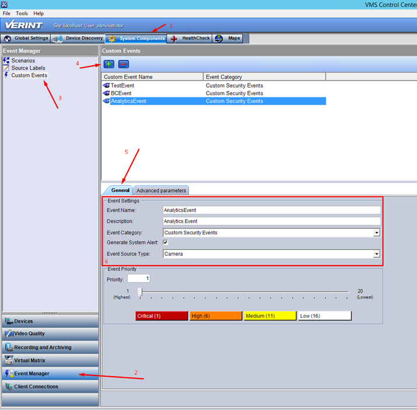
Task: Select Custom Events in the left tree
Action: click(29, 75)
